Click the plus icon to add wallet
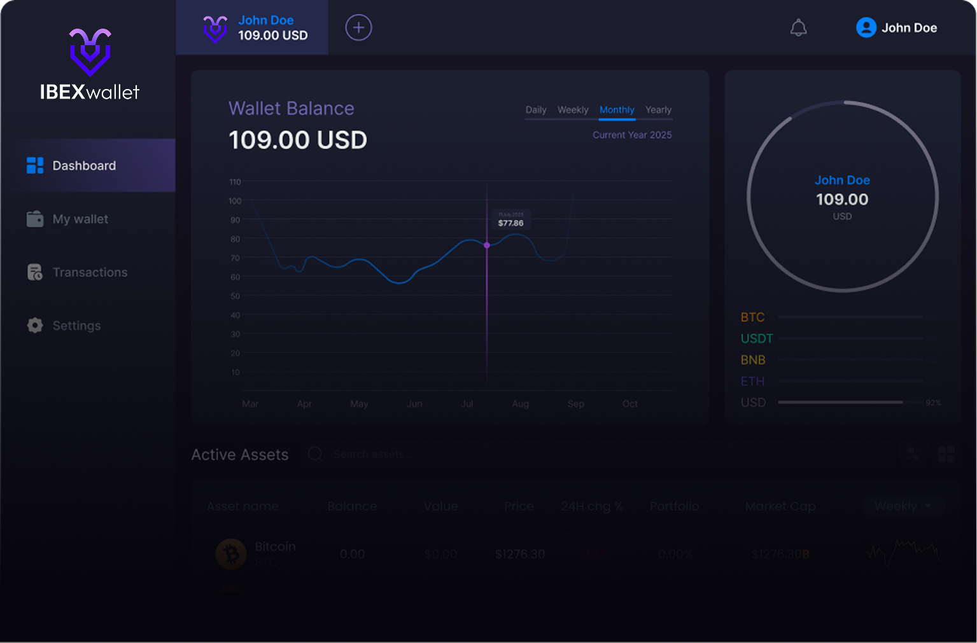Screen dimensions: 977x643 tap(358, 28)
